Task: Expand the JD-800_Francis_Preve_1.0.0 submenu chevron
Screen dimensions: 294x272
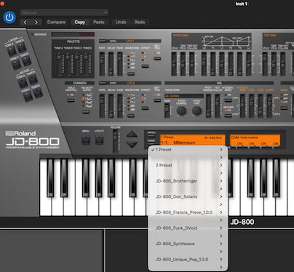Action: click(221, 212)
